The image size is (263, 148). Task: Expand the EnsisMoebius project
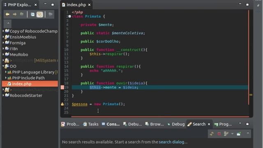[x=3, y=37]
